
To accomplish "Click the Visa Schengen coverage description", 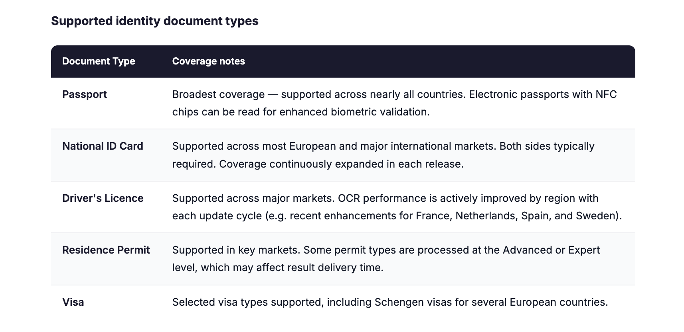I will coord(390,302).
